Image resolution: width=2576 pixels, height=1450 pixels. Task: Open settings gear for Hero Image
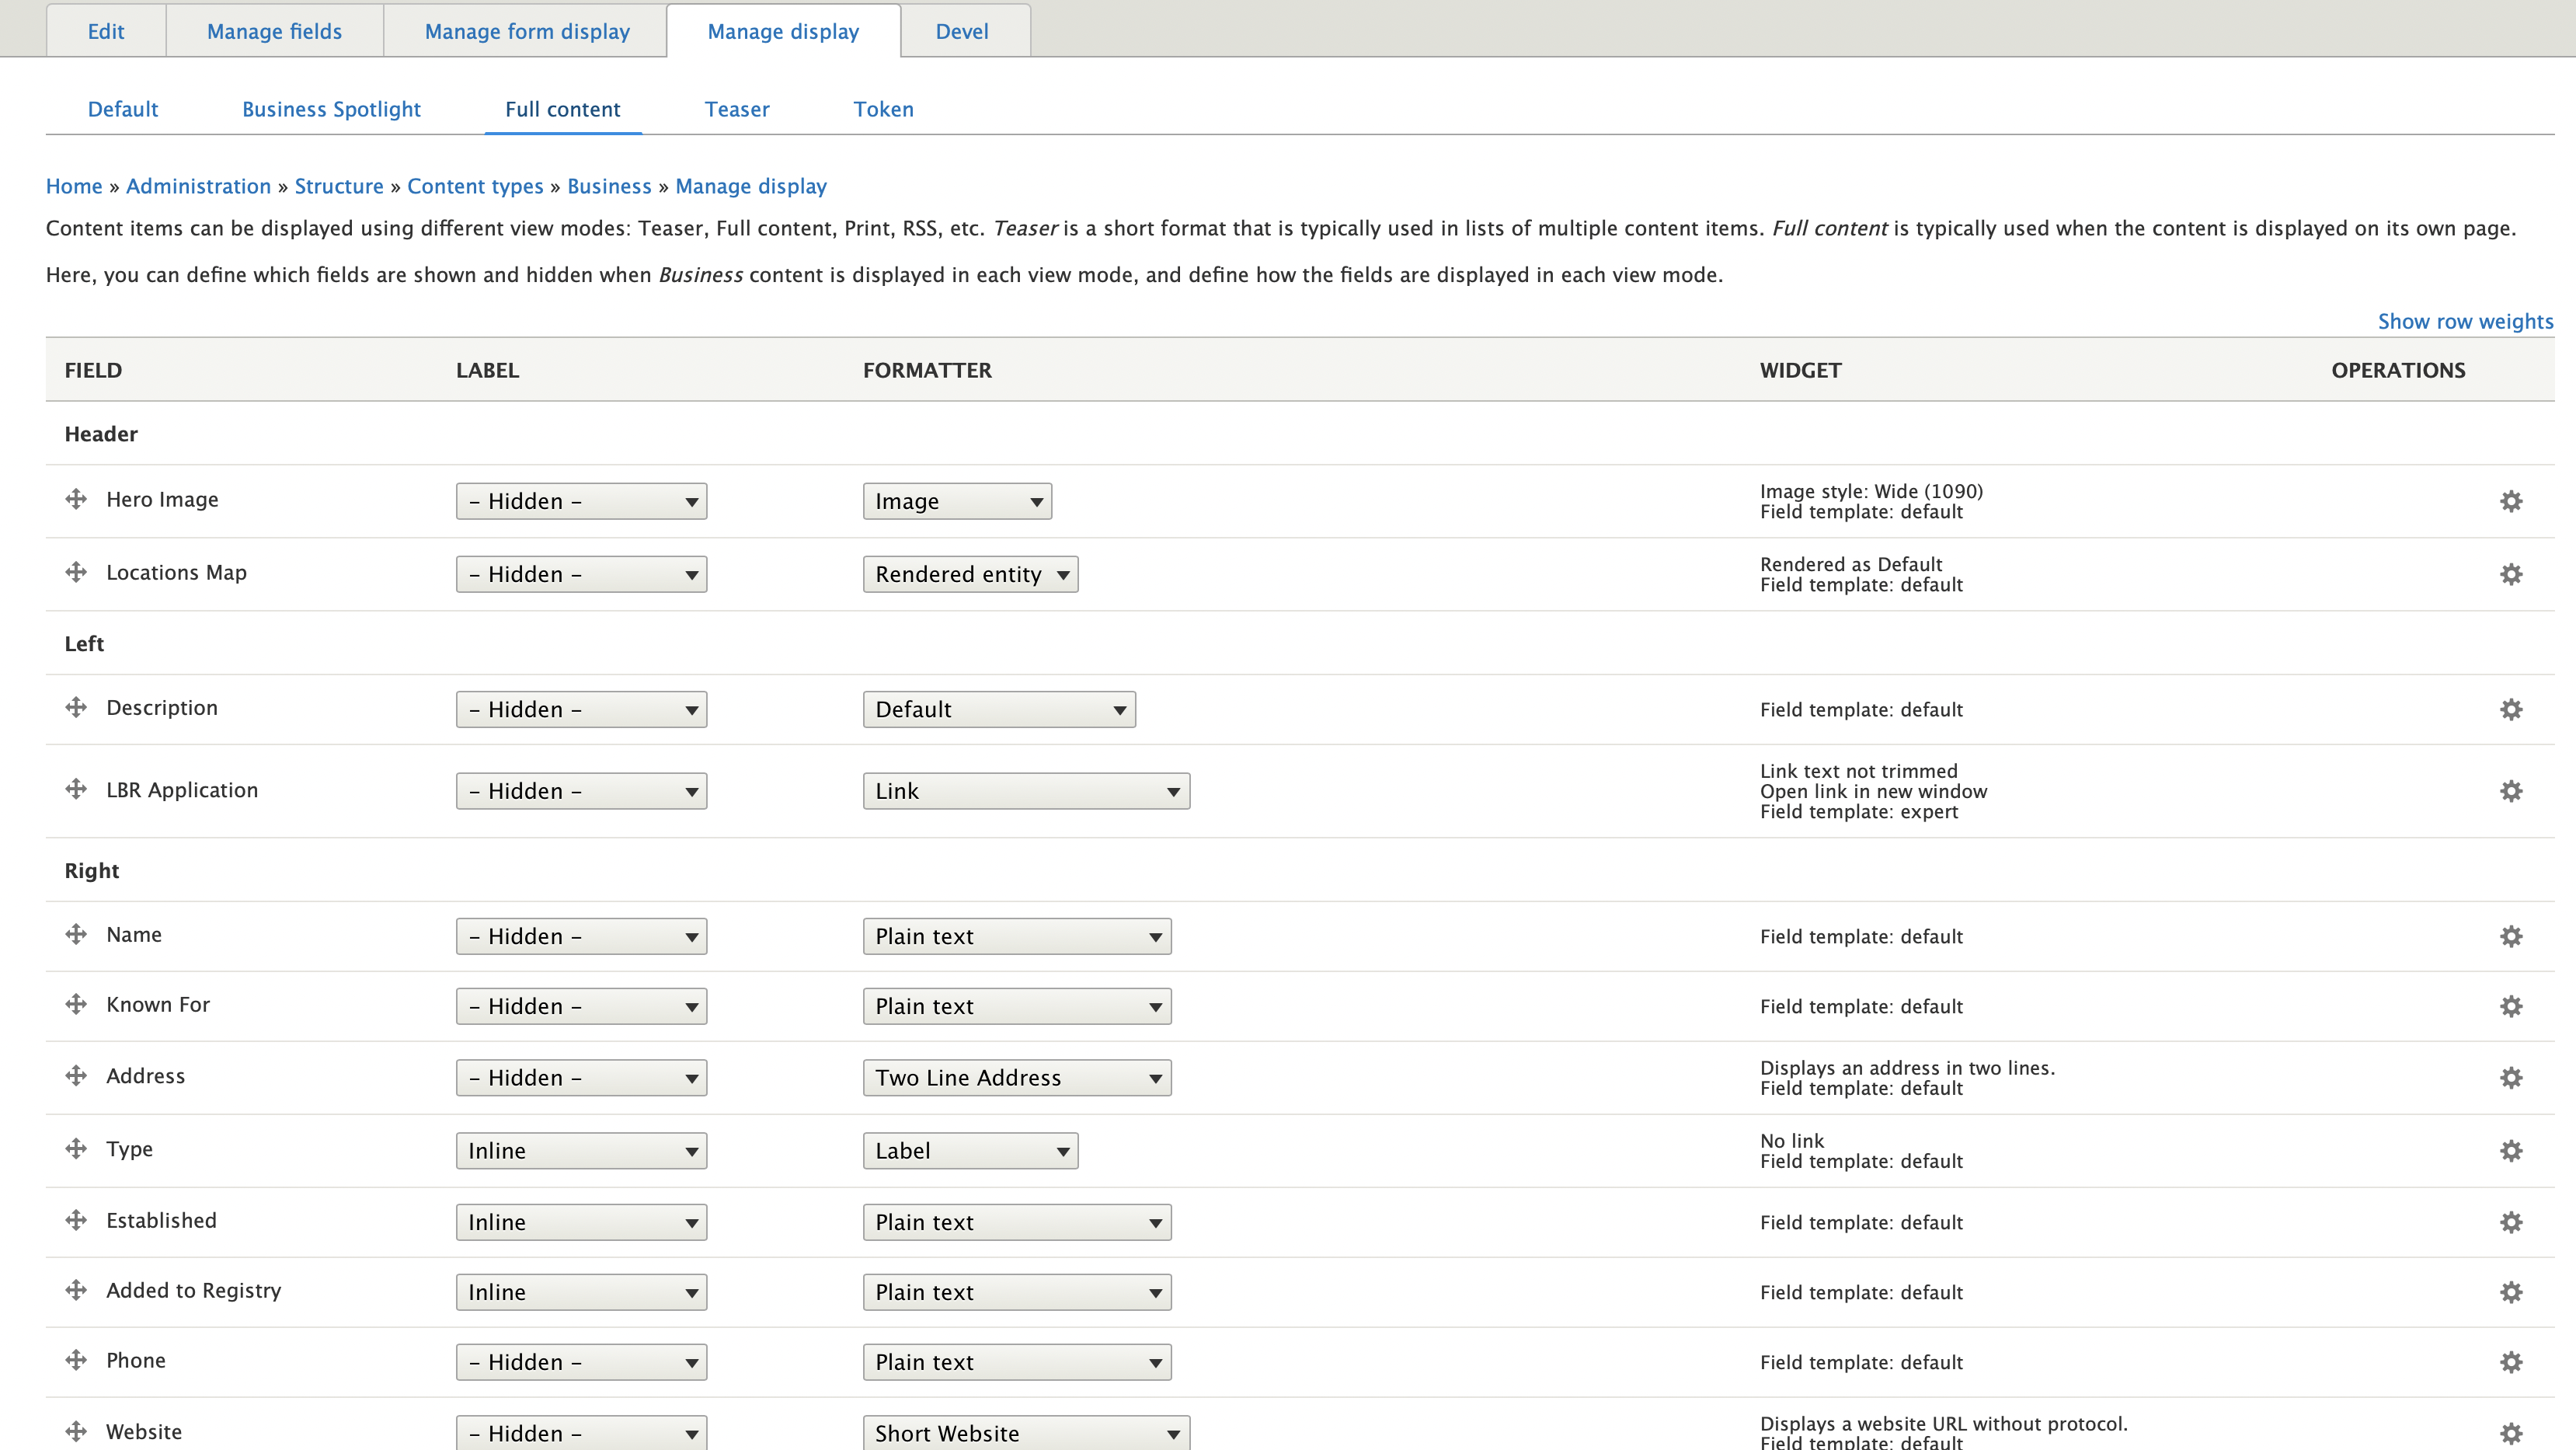(x=2510, y=501)
